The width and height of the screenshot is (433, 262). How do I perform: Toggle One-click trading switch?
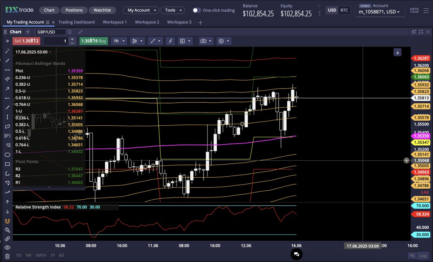coord(197,10)
